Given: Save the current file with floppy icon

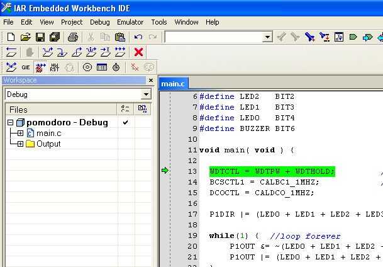Looking at the screenshot, I should (40, 37).
